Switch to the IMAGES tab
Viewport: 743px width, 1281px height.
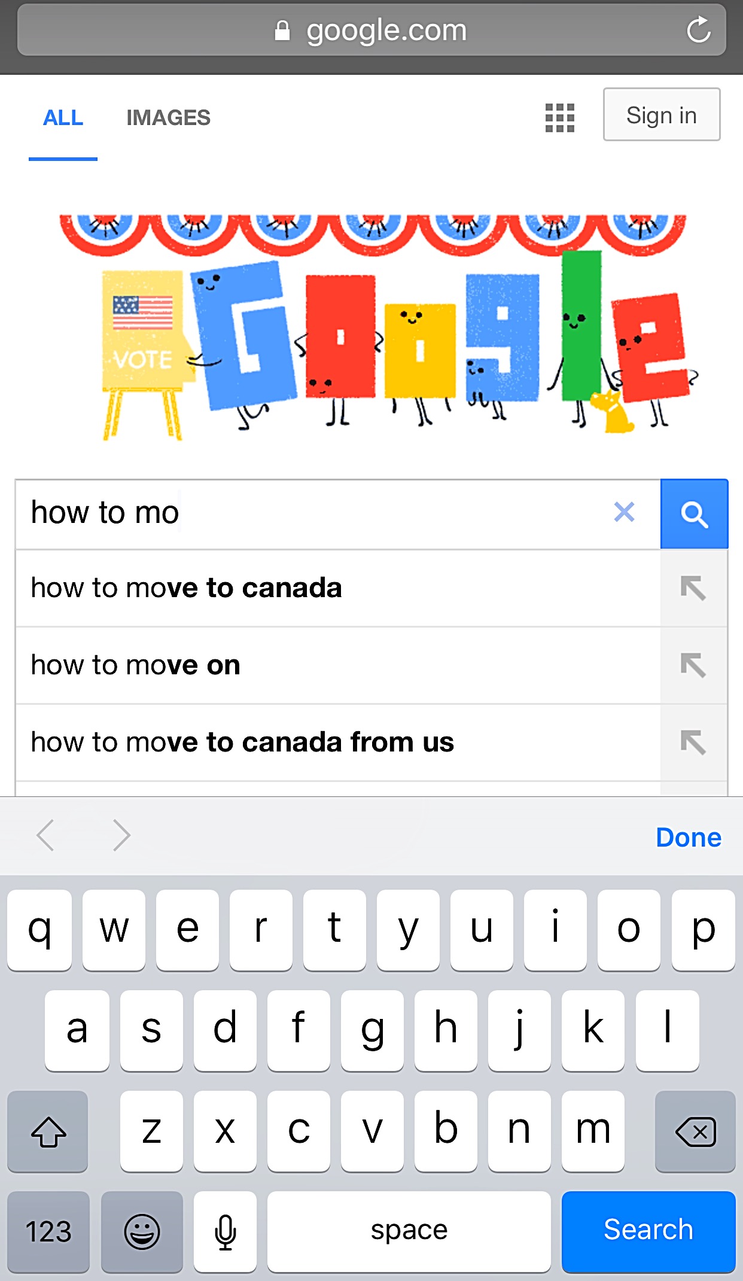coord(168,118)
